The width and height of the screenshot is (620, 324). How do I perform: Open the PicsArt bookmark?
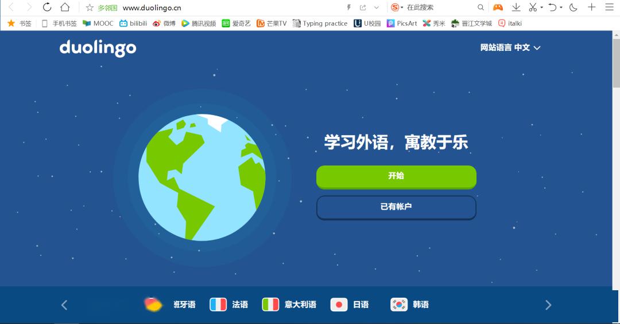[x=402, y=23]
